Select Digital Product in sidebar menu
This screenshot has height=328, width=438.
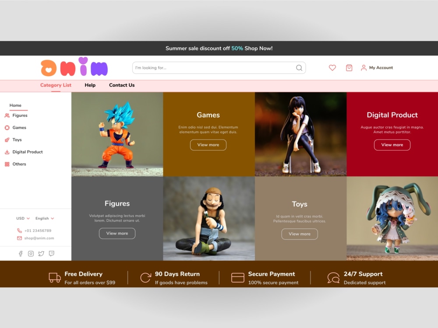pyautogui.click(x=28, y=152)
